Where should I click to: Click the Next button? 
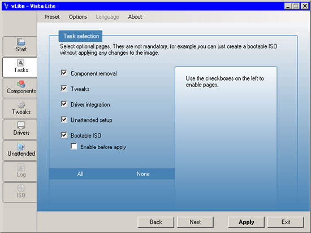pos(195,222)
